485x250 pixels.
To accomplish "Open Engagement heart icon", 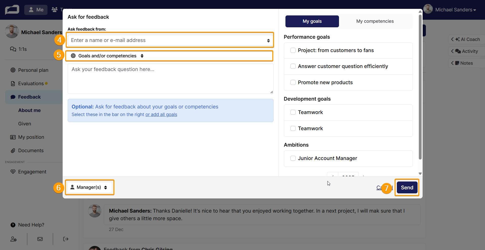I will (x=13, y=172).
